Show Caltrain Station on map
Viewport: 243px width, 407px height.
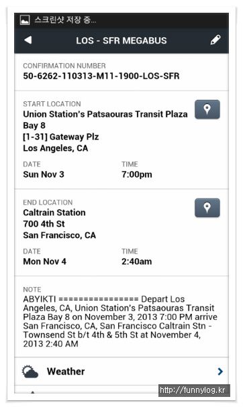click(x=207, y=208)
